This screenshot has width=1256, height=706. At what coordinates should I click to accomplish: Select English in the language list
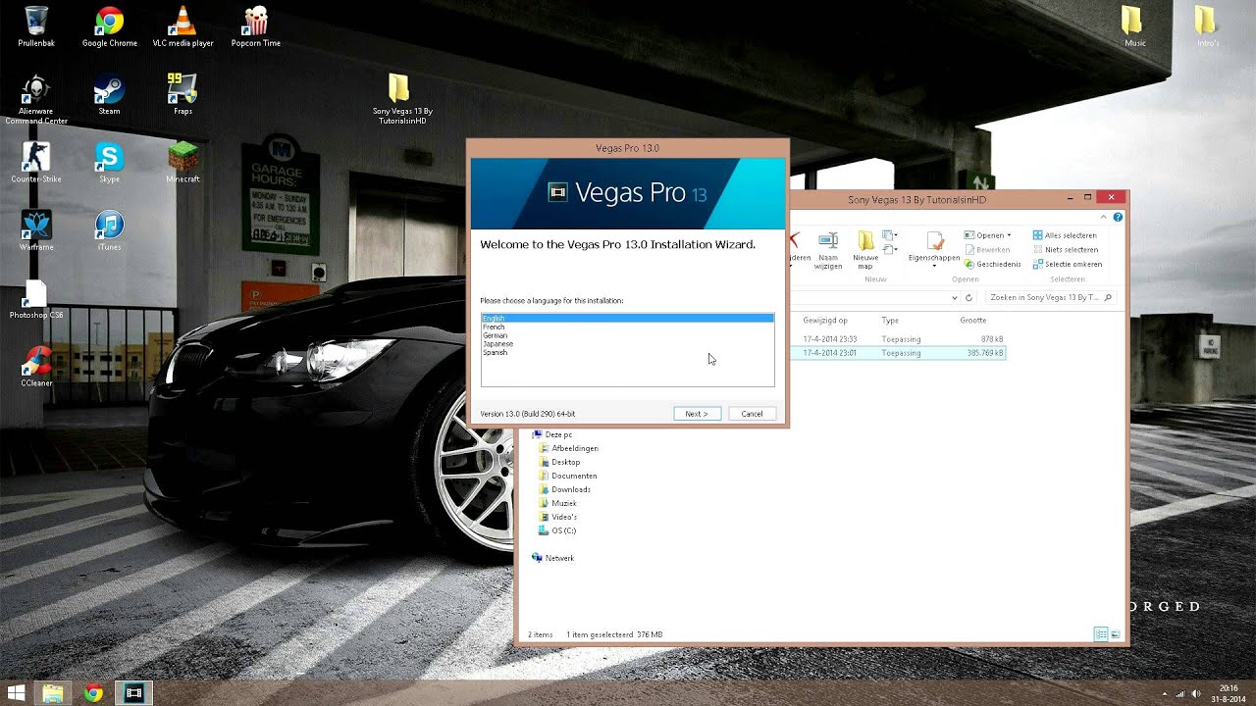pos(627,319)
